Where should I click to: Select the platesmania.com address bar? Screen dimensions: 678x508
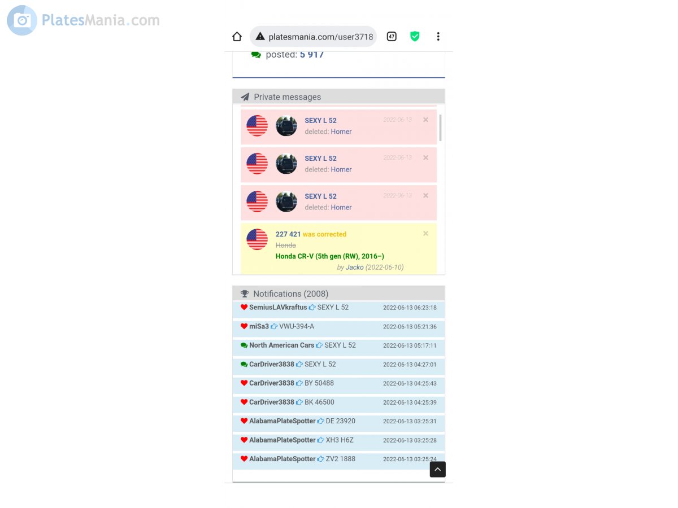pos(313,37)
